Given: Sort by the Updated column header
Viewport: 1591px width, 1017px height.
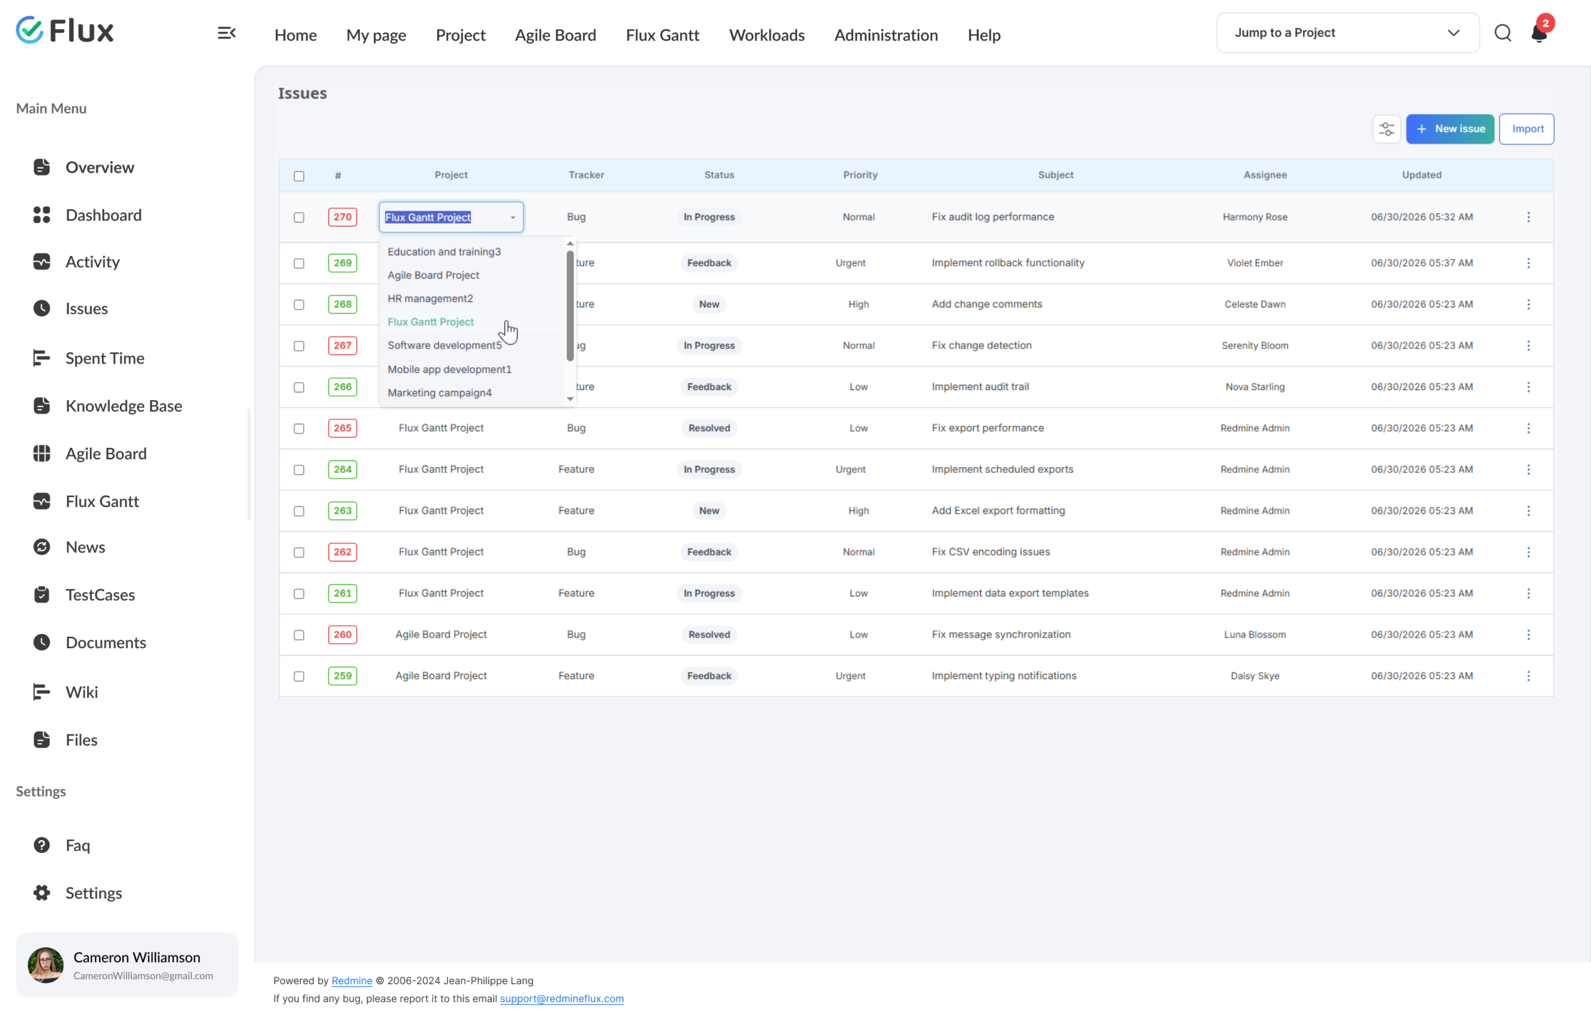Looking at the screenshot, I should click(x=1421, y=175).
